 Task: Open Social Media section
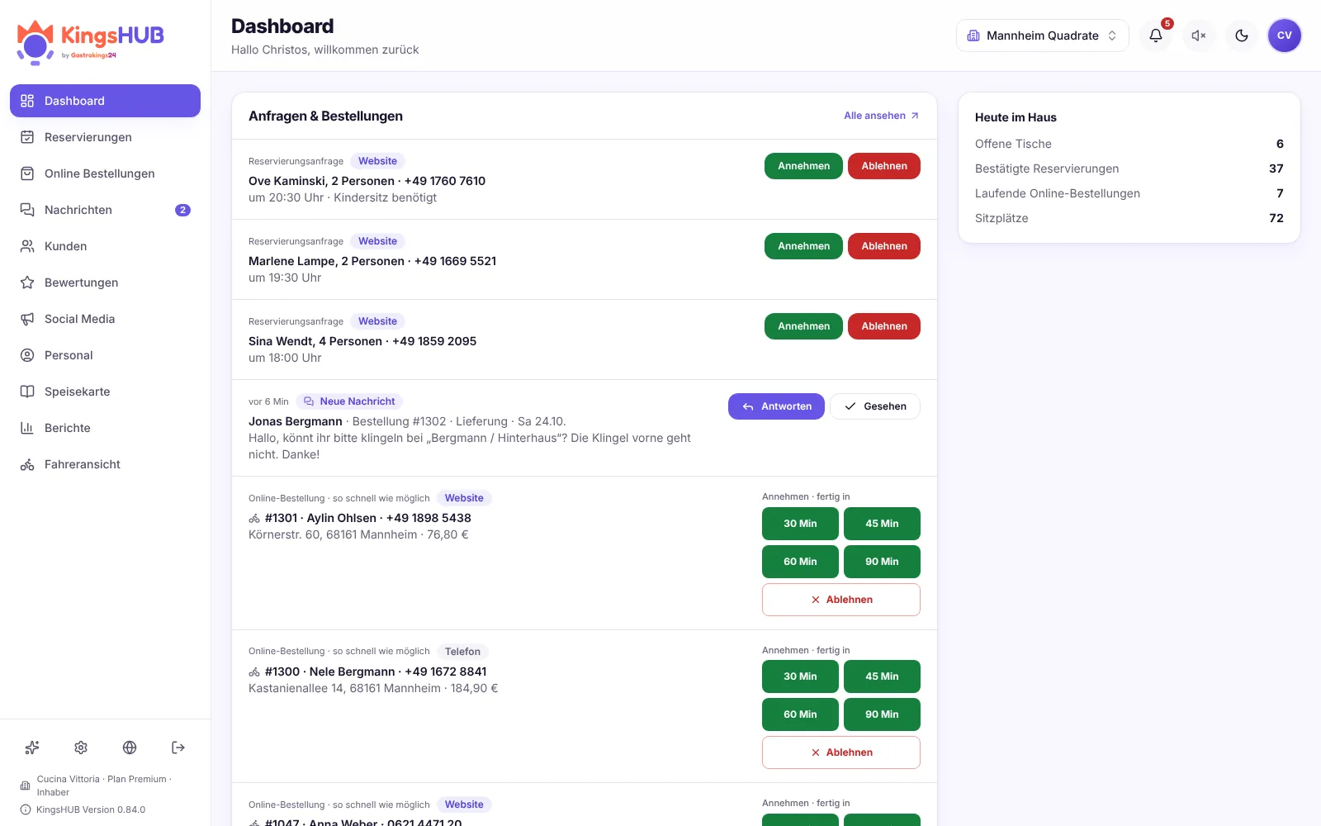105,319
